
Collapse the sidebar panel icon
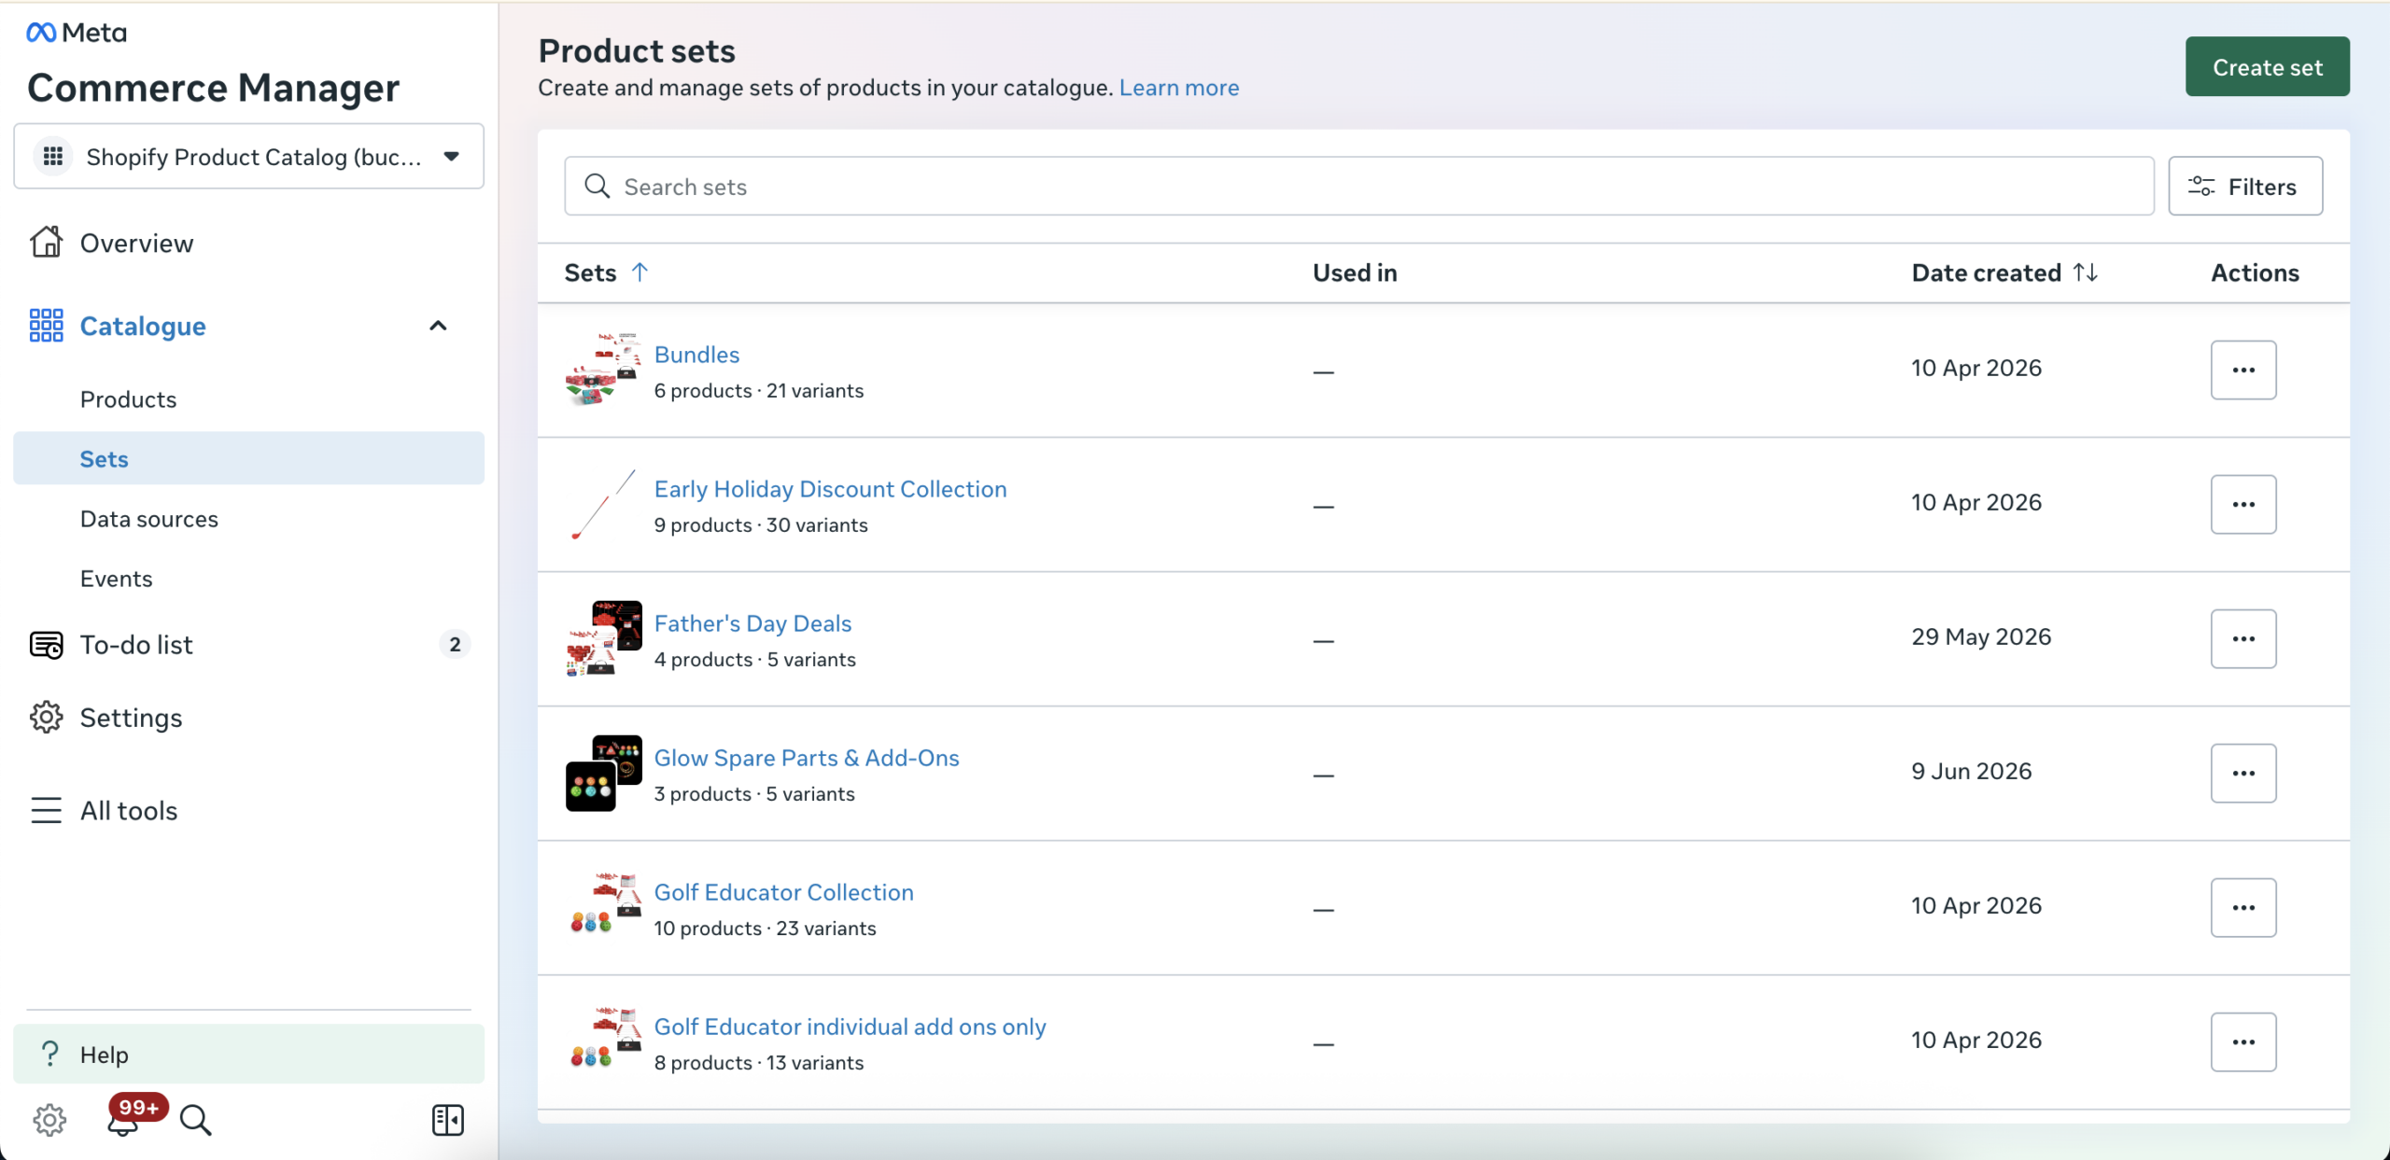pyautogui.click(x=448, y=1120)
